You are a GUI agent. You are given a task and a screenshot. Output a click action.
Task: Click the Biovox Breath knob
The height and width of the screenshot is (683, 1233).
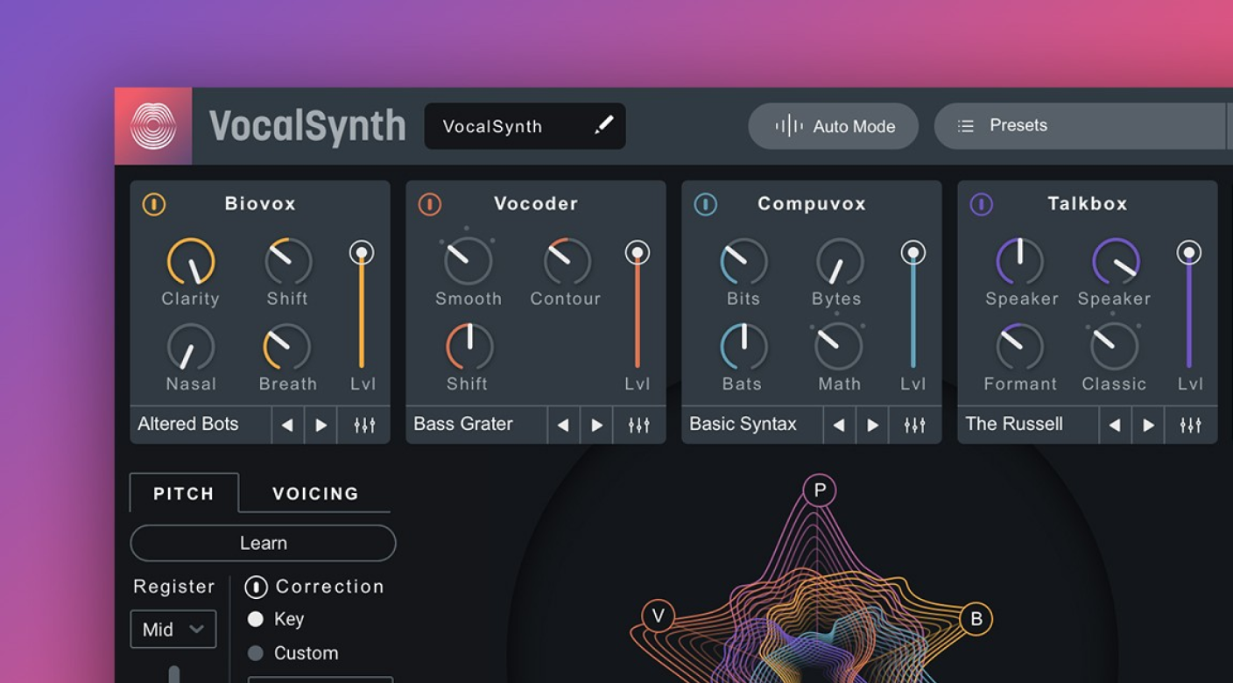point(287,347)
